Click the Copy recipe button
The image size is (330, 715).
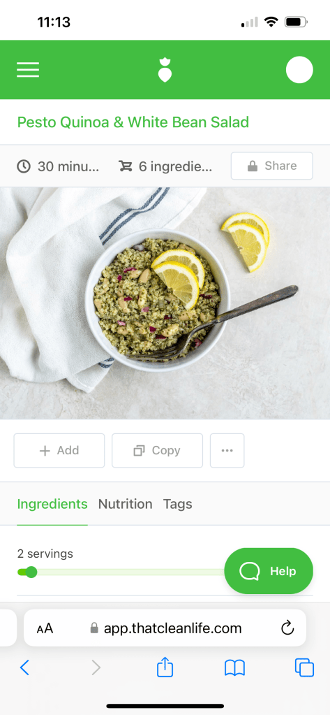click(157, 451)
